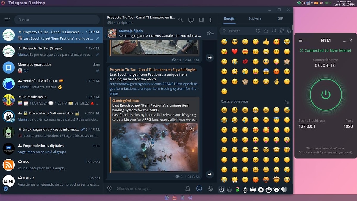
Task: Open the three-dot channel options menu
Action: (x=211, y=20)
